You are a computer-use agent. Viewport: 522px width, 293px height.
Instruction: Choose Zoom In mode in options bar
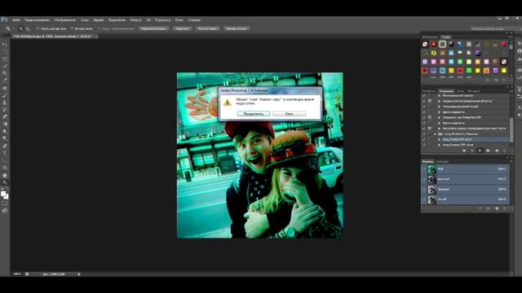point(21,29)
